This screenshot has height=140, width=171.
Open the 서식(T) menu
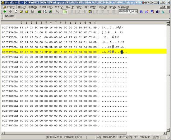click(70, 7)
